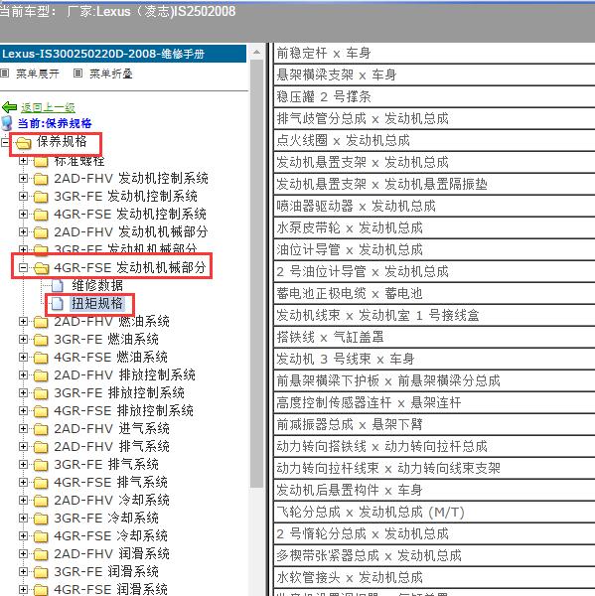Click the 2AD-FHV 排气系统 folder icon
The height and width of the screenshot is (596, 595).
[41, 447]
